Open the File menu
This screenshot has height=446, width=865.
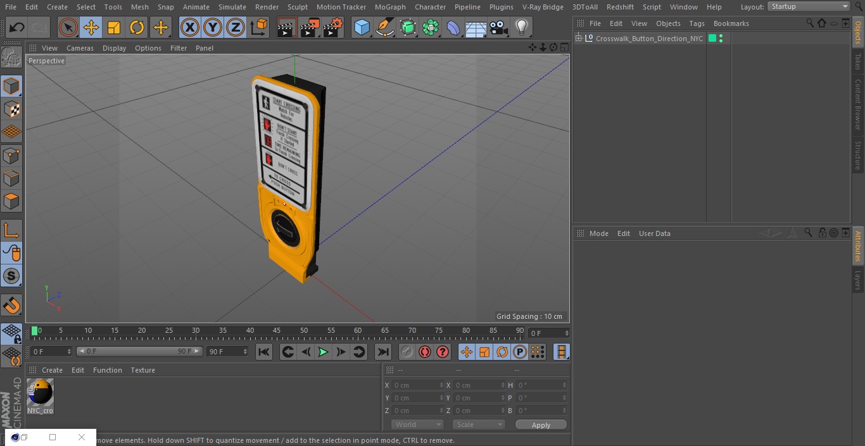[10, 7]
